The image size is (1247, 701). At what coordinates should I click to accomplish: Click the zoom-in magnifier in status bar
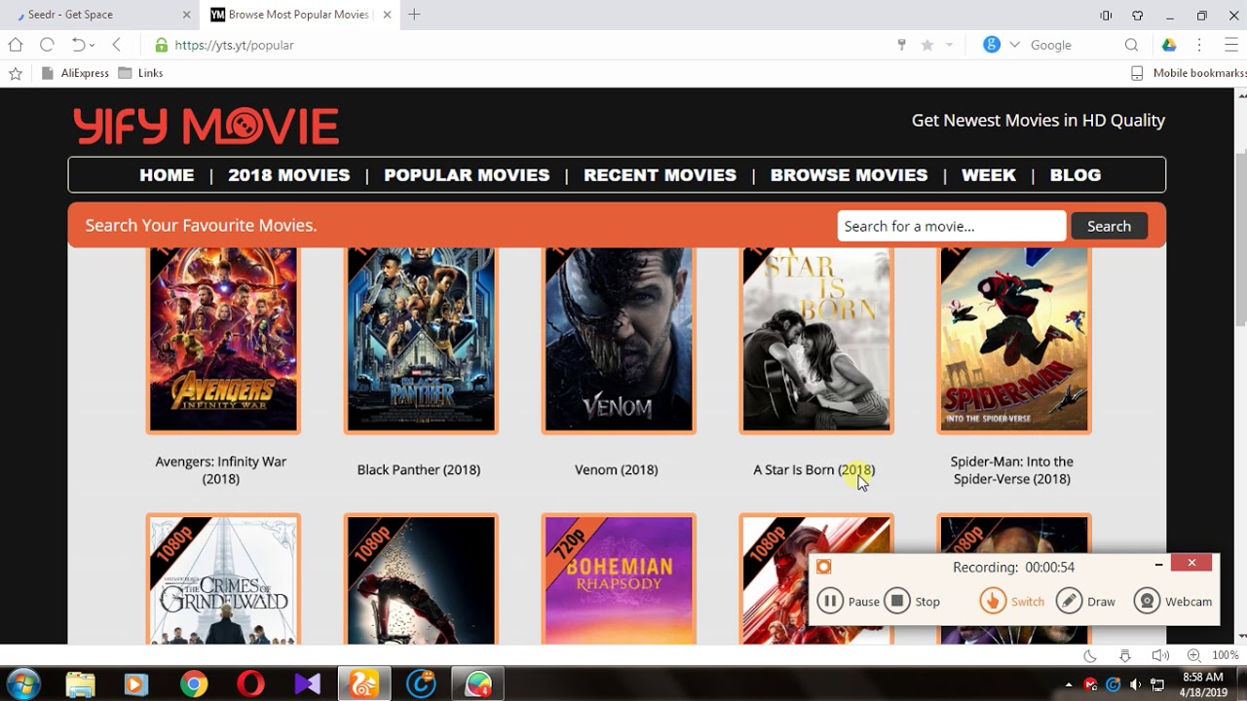coord(1193,656)
